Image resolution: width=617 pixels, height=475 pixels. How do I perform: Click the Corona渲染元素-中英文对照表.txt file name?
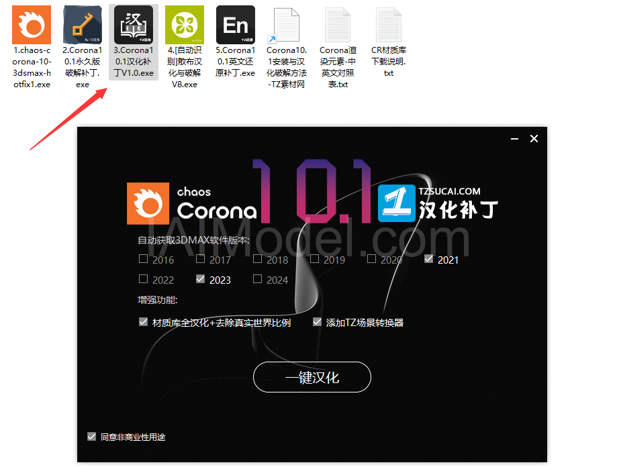click(x=338, y=67)
